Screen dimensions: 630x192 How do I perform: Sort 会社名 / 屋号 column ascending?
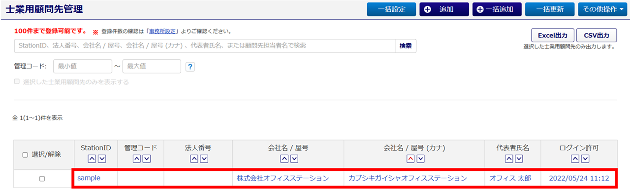284,159
